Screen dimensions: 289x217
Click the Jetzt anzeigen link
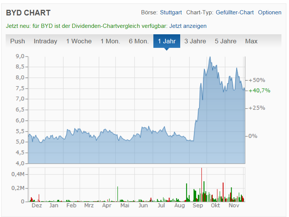(x=188, y=26)
